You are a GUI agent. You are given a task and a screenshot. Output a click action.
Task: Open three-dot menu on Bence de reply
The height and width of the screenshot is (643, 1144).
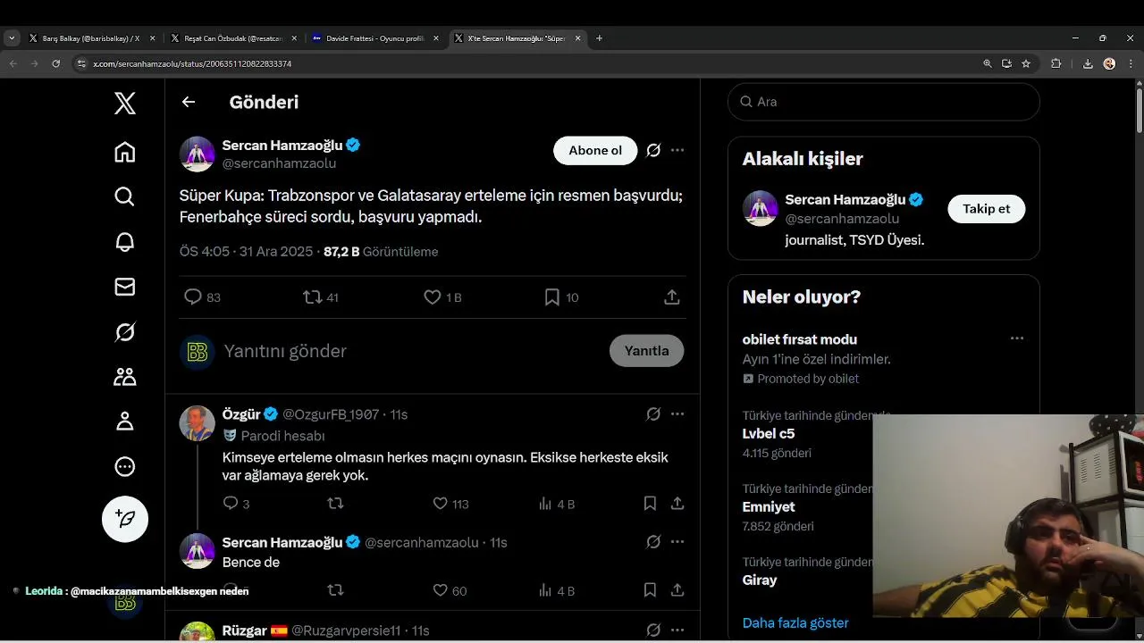(677, 542)
